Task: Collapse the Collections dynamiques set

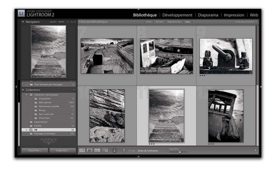Action: [27, 95]
